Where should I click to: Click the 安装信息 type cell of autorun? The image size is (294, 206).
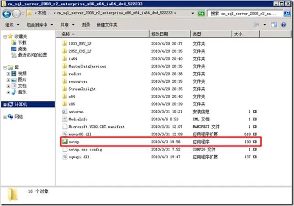click(201, 112)
